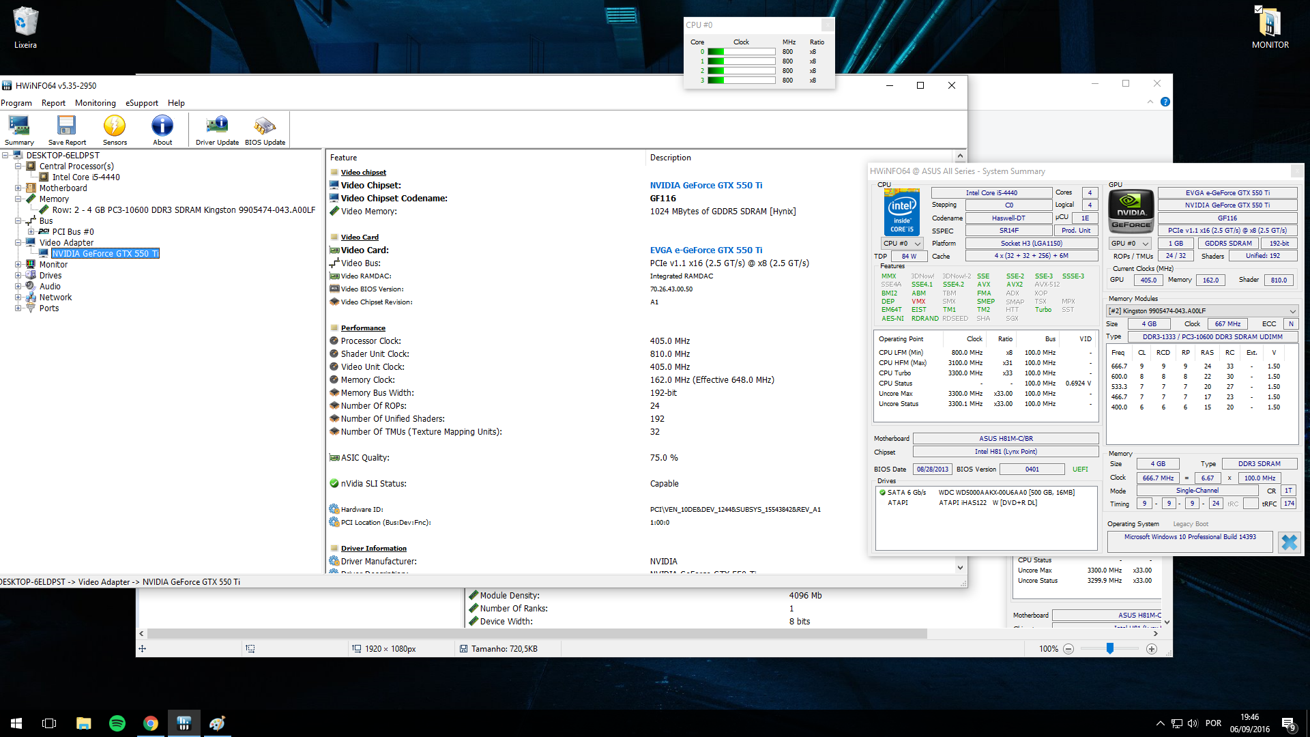Select DESKTOP-6ELDPST root tree item
The height and width of the screenshot is (737, 1310).
pyautogui.click(x=63, y=156)
